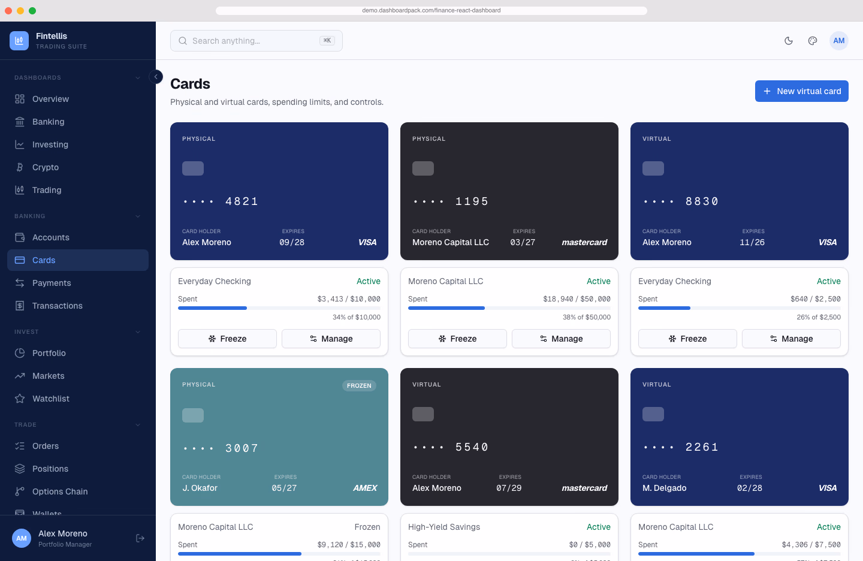Click the $9,120 / $15,000 spent value
The height and width of the screenshot is (561, 863).
click(x=349, y=545)
